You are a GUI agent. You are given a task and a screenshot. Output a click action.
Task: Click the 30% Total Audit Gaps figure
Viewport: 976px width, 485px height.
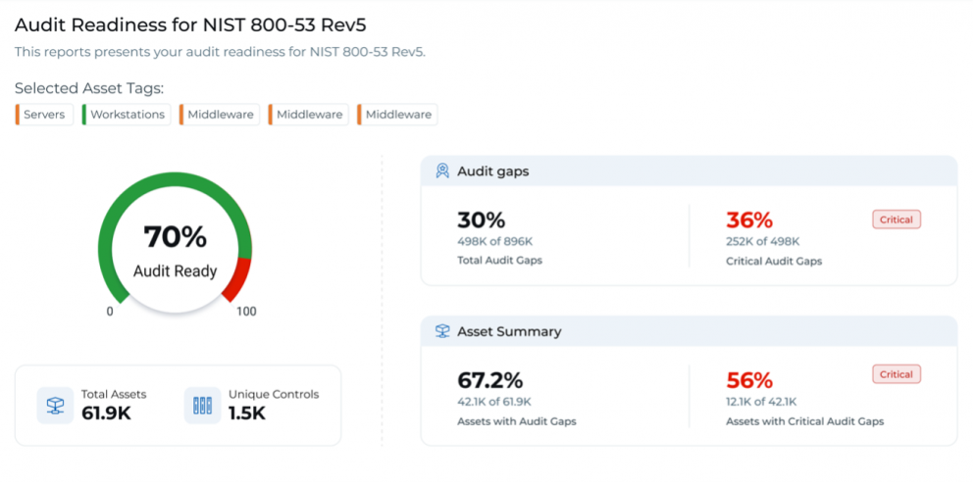click(x=482, y=220)
